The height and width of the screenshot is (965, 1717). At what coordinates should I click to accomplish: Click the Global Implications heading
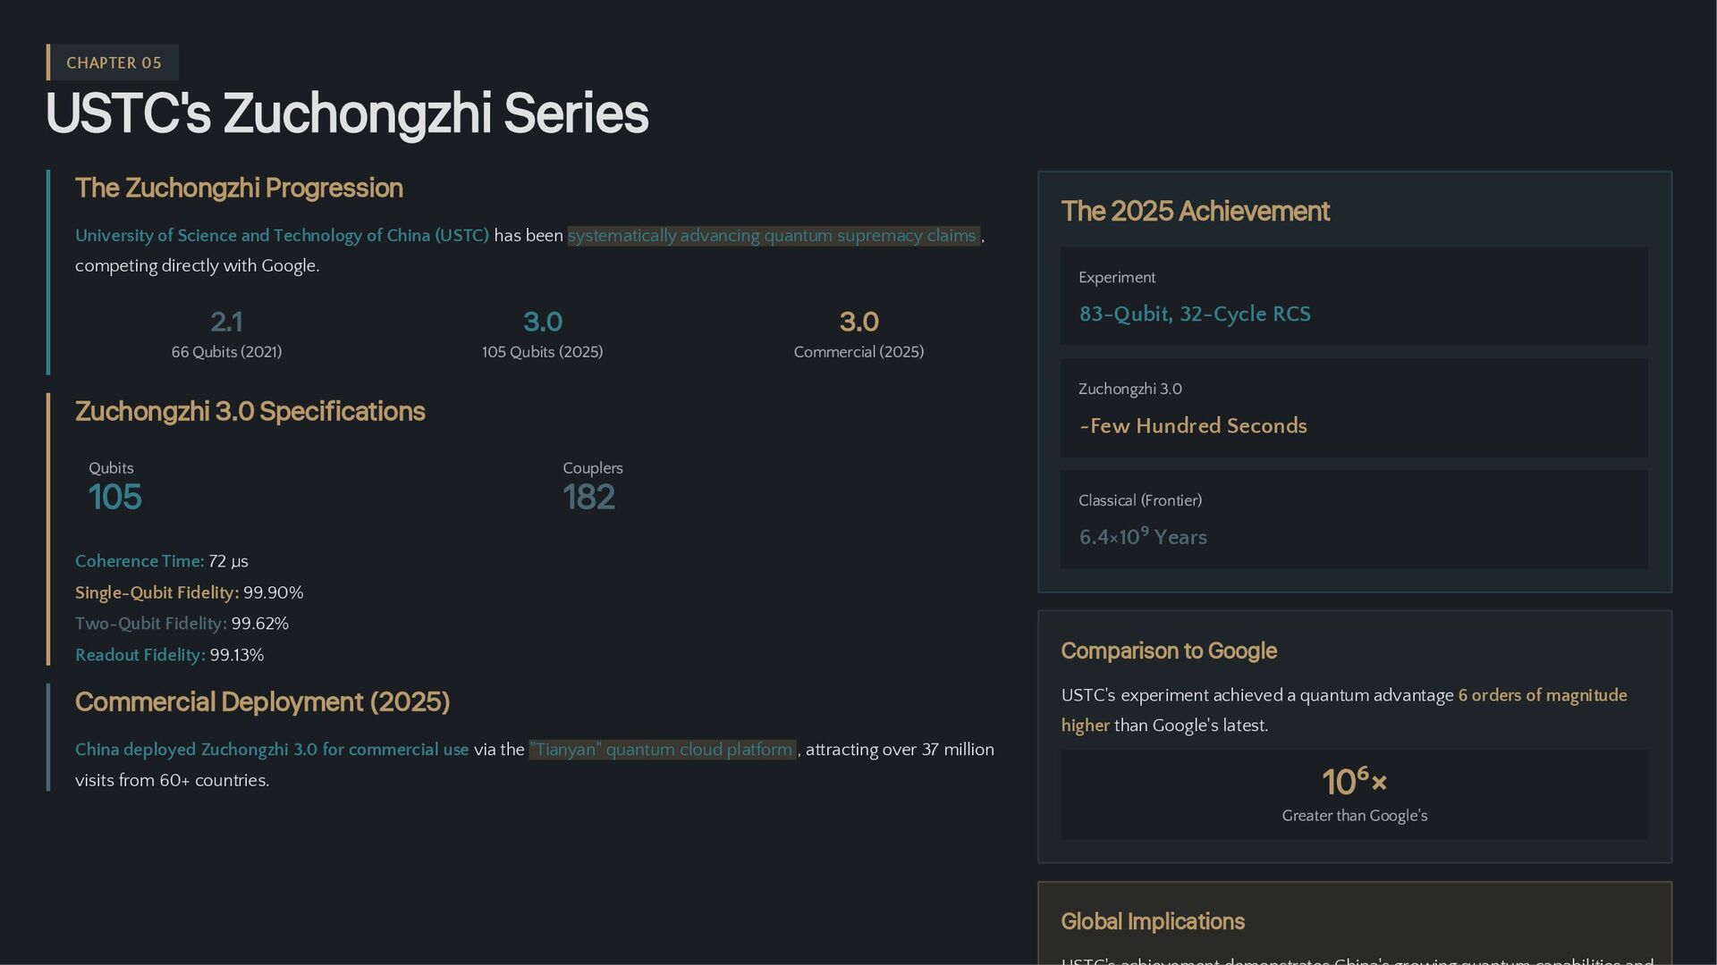(1152, 921)
